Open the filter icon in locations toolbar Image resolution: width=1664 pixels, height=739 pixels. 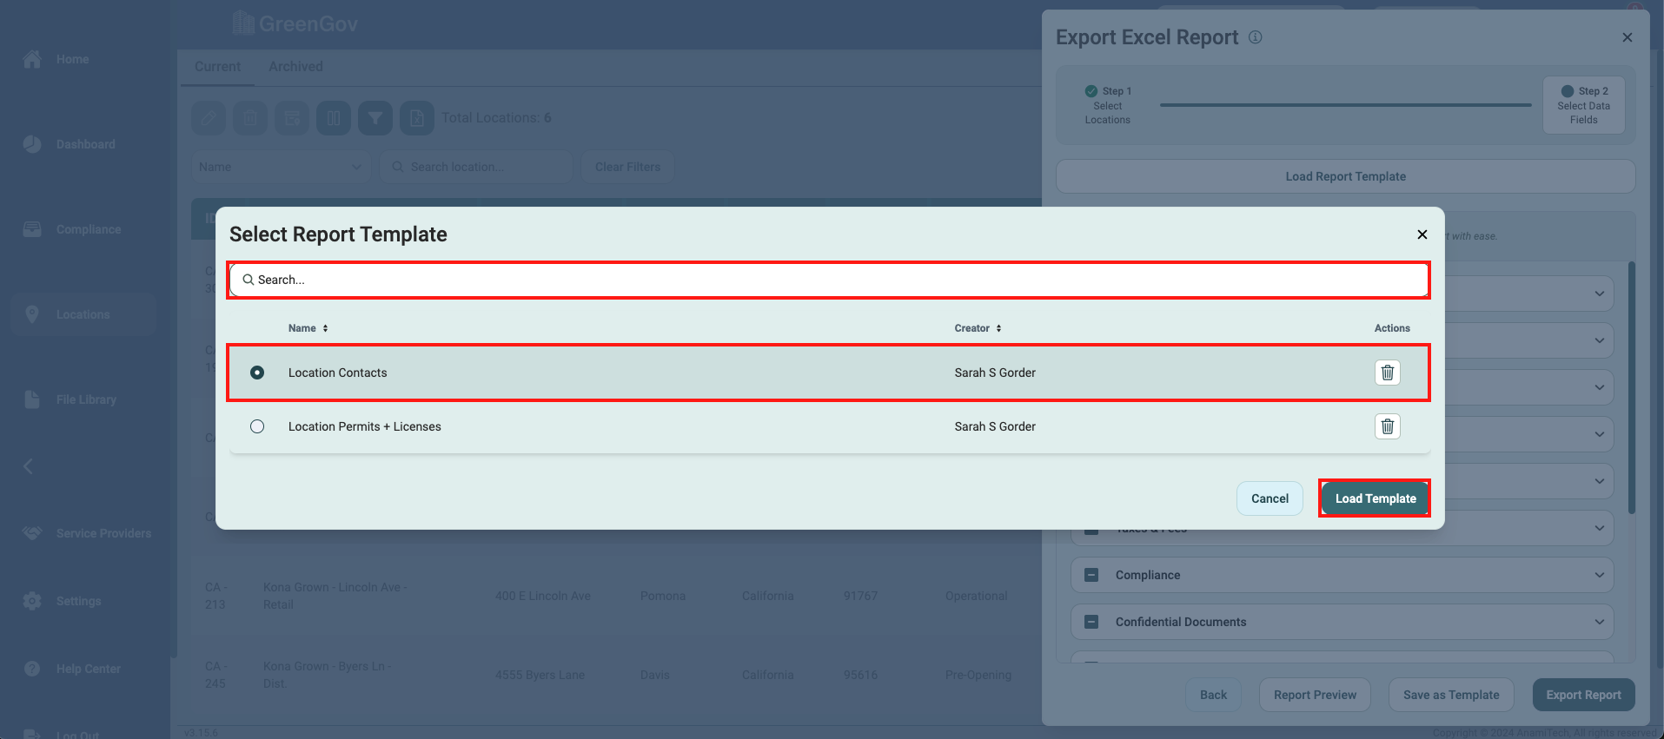coord(375,118)
